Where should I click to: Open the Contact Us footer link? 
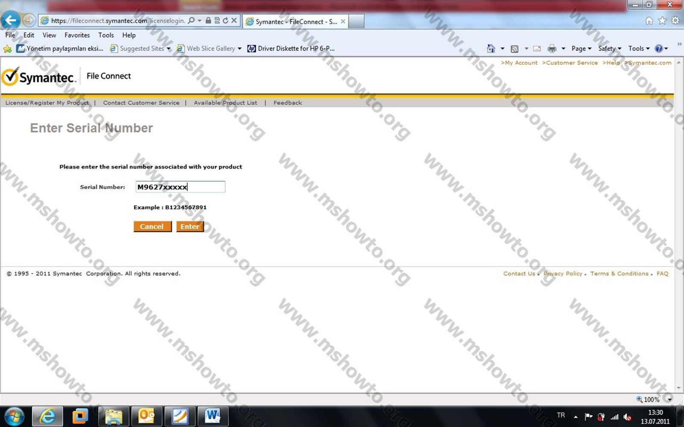pos(519,274)
